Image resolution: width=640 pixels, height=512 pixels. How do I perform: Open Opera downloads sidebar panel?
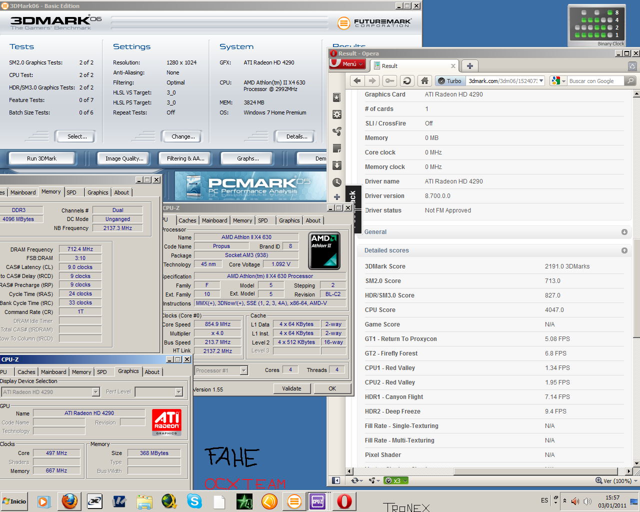337,165
